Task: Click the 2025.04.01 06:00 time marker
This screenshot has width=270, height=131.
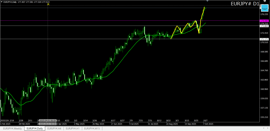Action: (47, 121)
